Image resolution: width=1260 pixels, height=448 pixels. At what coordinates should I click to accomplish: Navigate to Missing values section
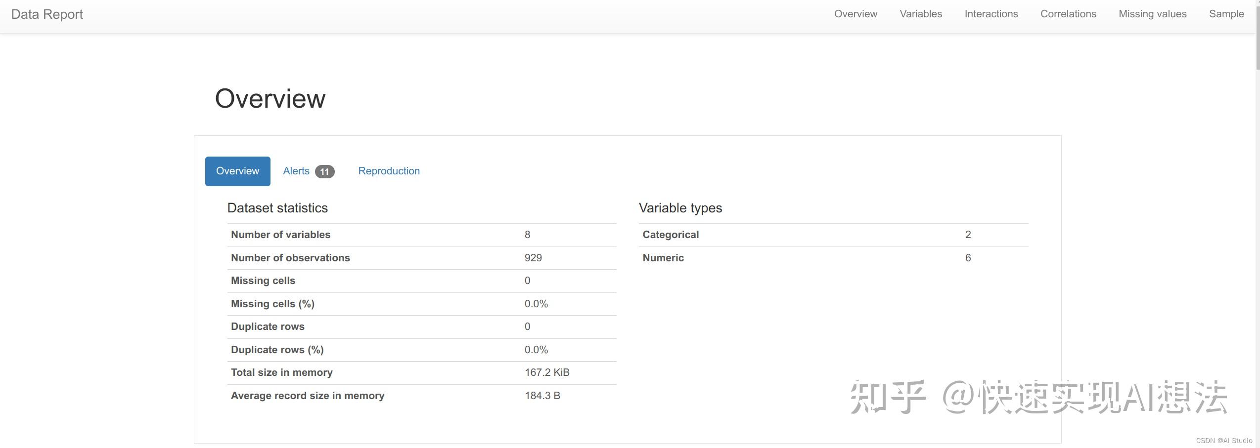click(x=1152, y=14)
